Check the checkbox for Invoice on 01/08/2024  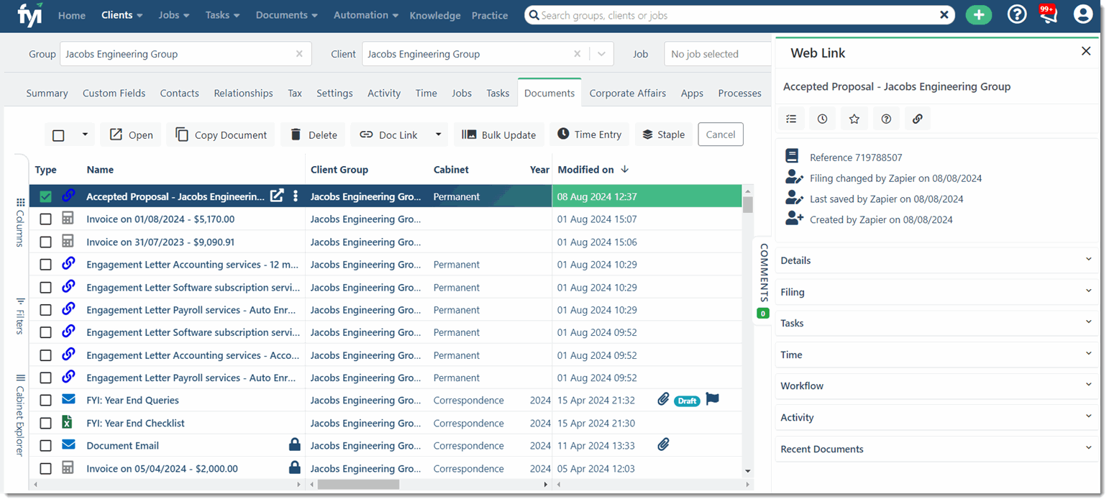pos(45,219)
